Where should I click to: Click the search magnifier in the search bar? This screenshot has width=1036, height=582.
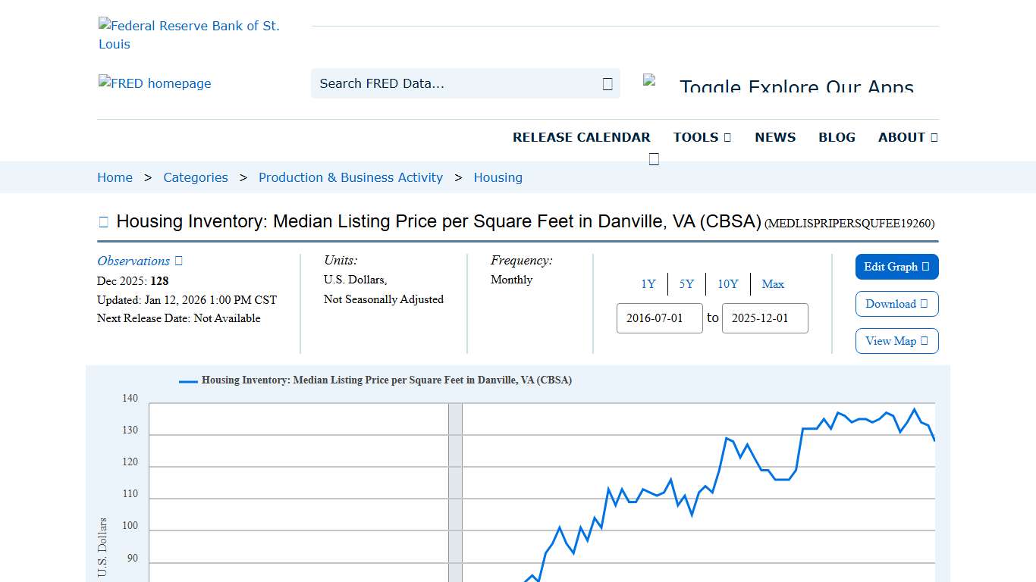(x=606, y=83)
